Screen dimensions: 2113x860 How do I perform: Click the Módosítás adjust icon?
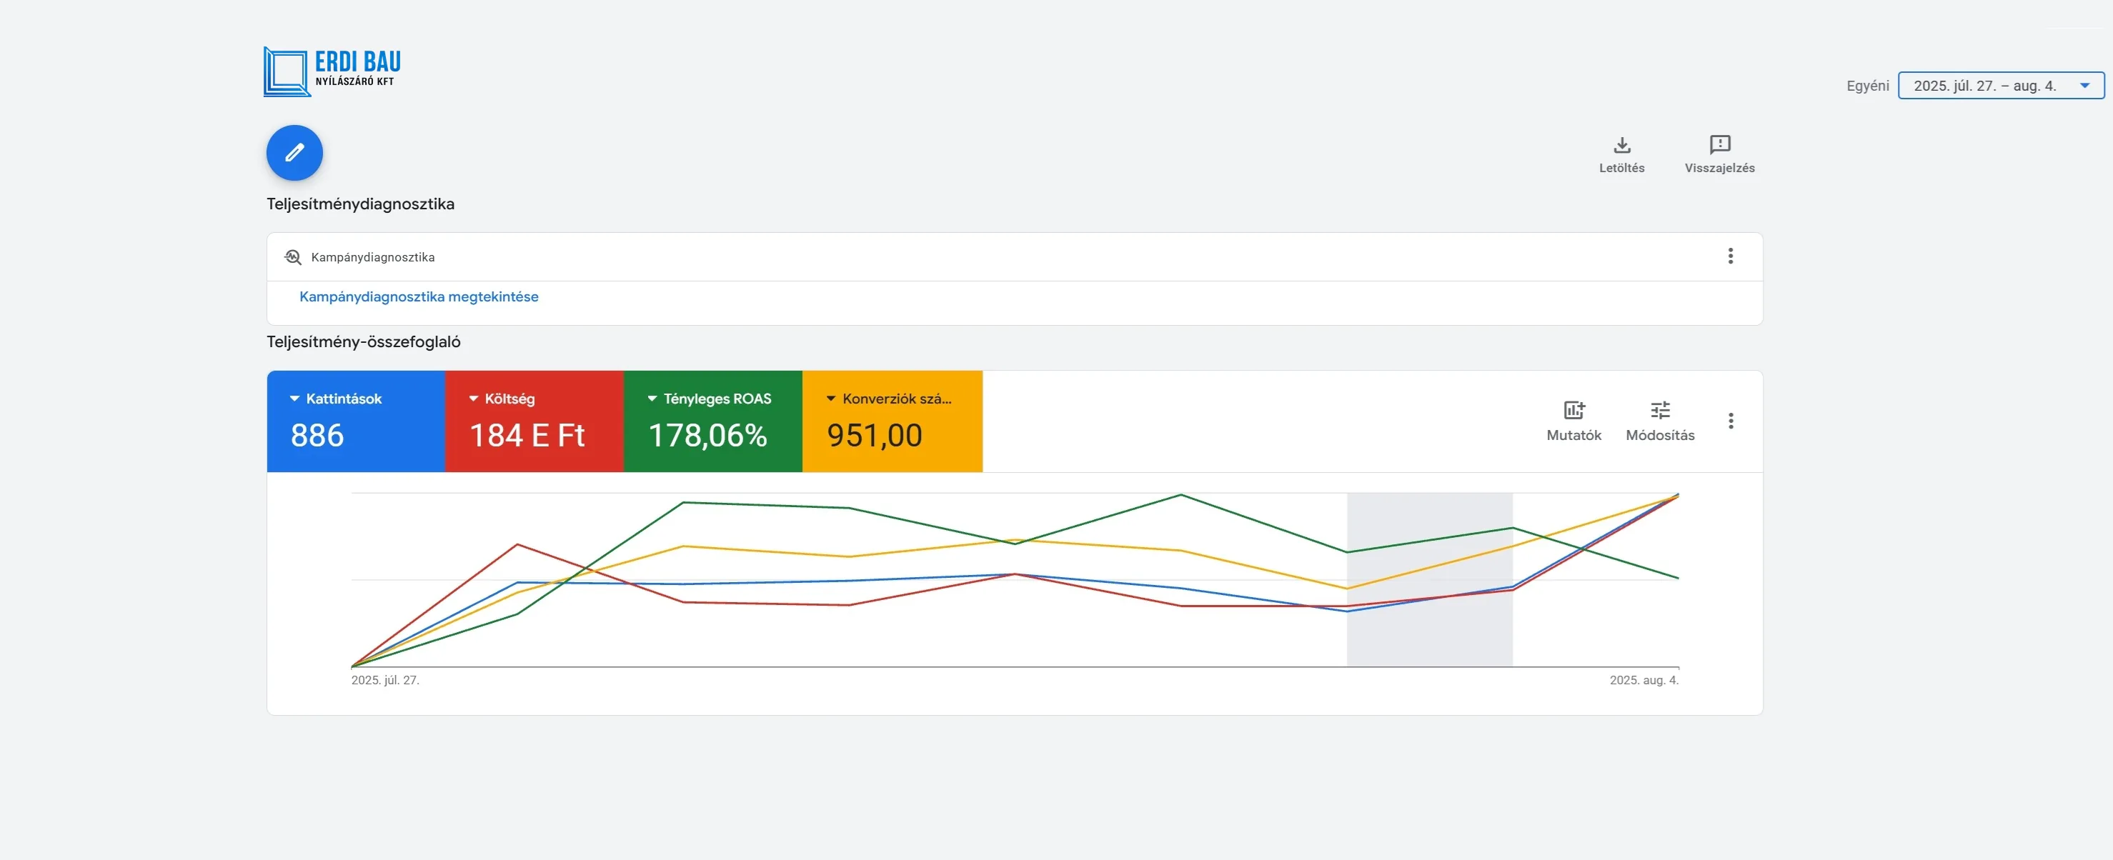[1659, 409]
